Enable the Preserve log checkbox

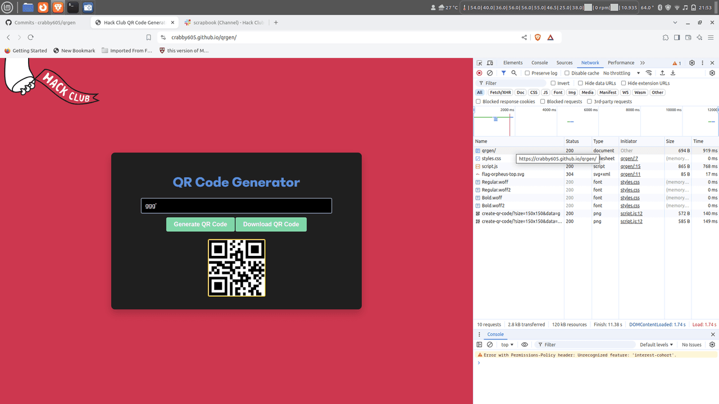click(527, 73)
